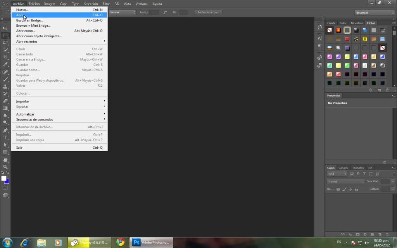This screenshot has width=397, height=248.
Task: Toggle lock image pixels brush icon
Action: pos(344,189)
